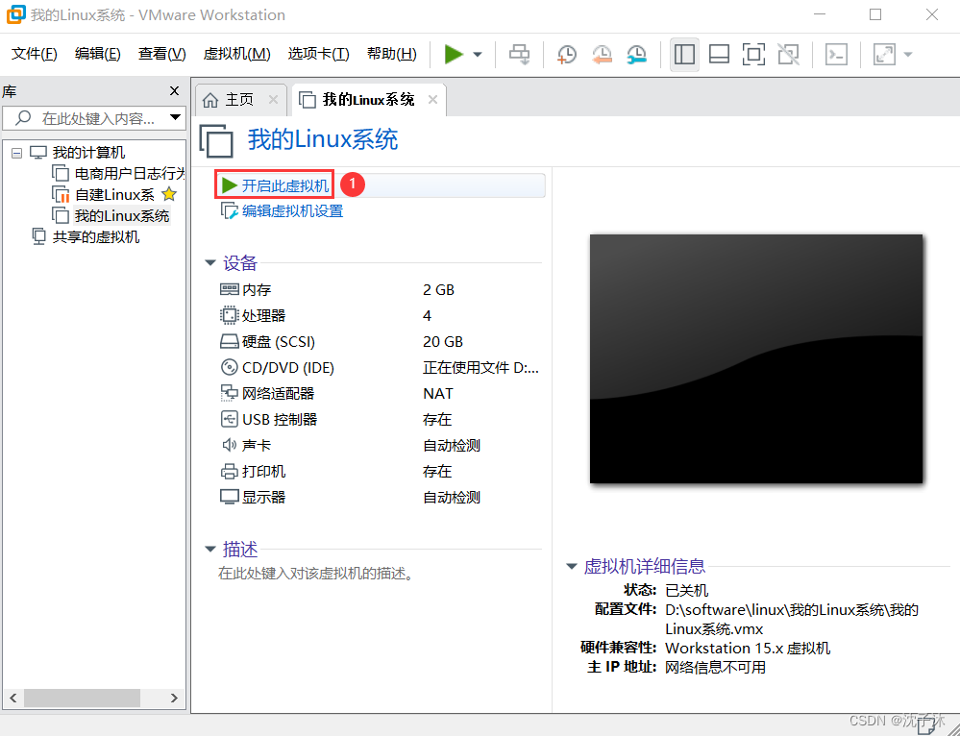Click the 硬盘 (SCSI) hard disk icon
960x736 pixels.
pos(229,342)
